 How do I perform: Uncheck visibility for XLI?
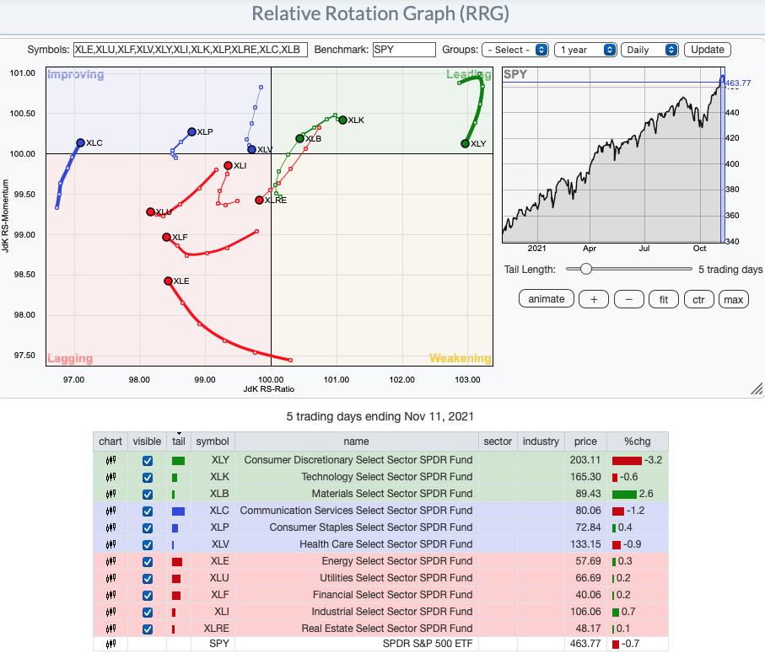pyautogui.click(x=148, y=612)
